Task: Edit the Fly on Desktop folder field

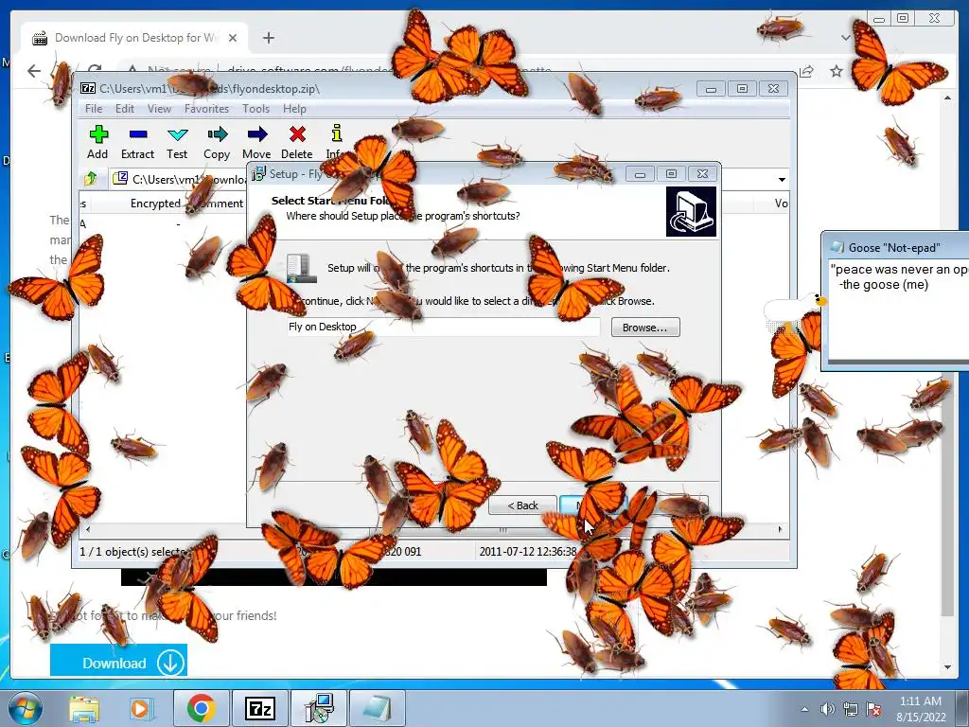Action: pyautogui.click(x=443, y=327)
